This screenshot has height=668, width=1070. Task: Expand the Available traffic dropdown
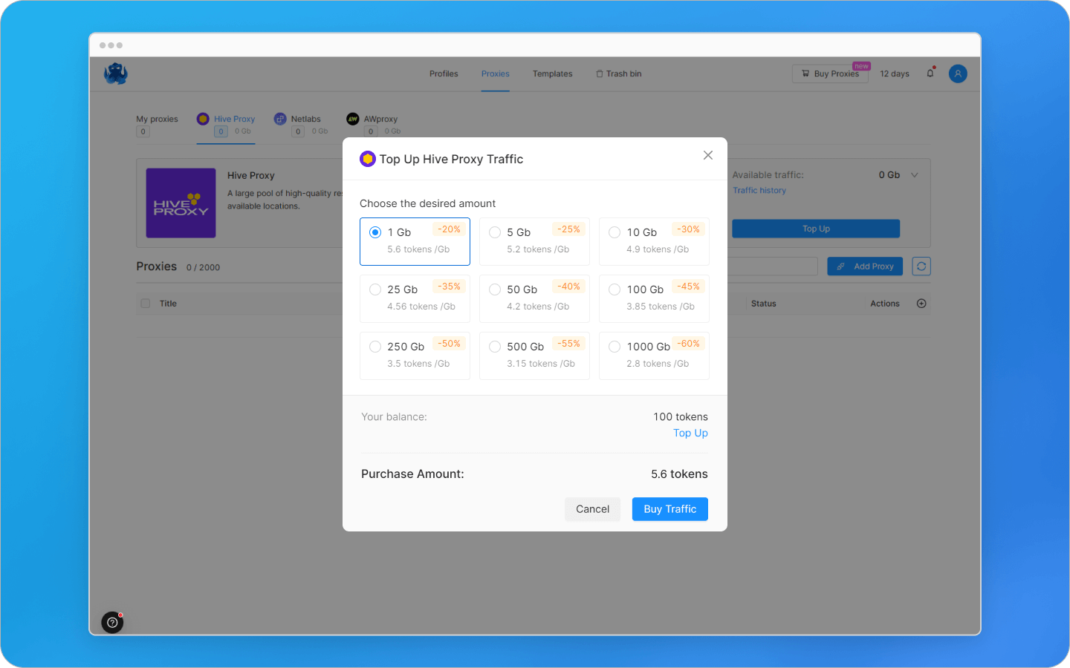pos(914,175)
